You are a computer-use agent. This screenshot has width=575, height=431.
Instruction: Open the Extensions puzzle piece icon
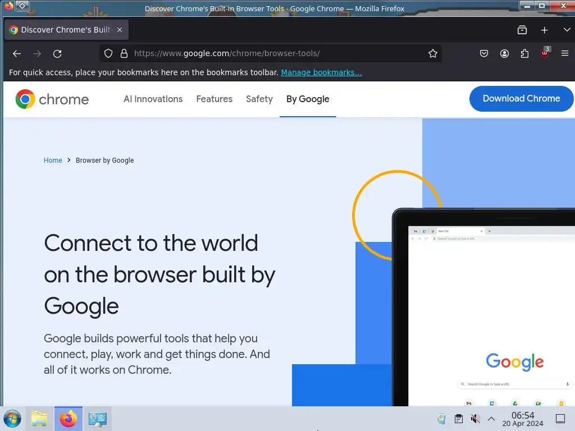[525, 53]
